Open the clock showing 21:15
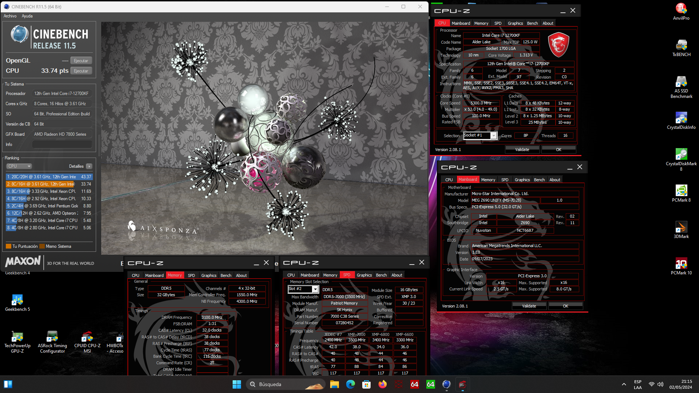 click(681, 384)
